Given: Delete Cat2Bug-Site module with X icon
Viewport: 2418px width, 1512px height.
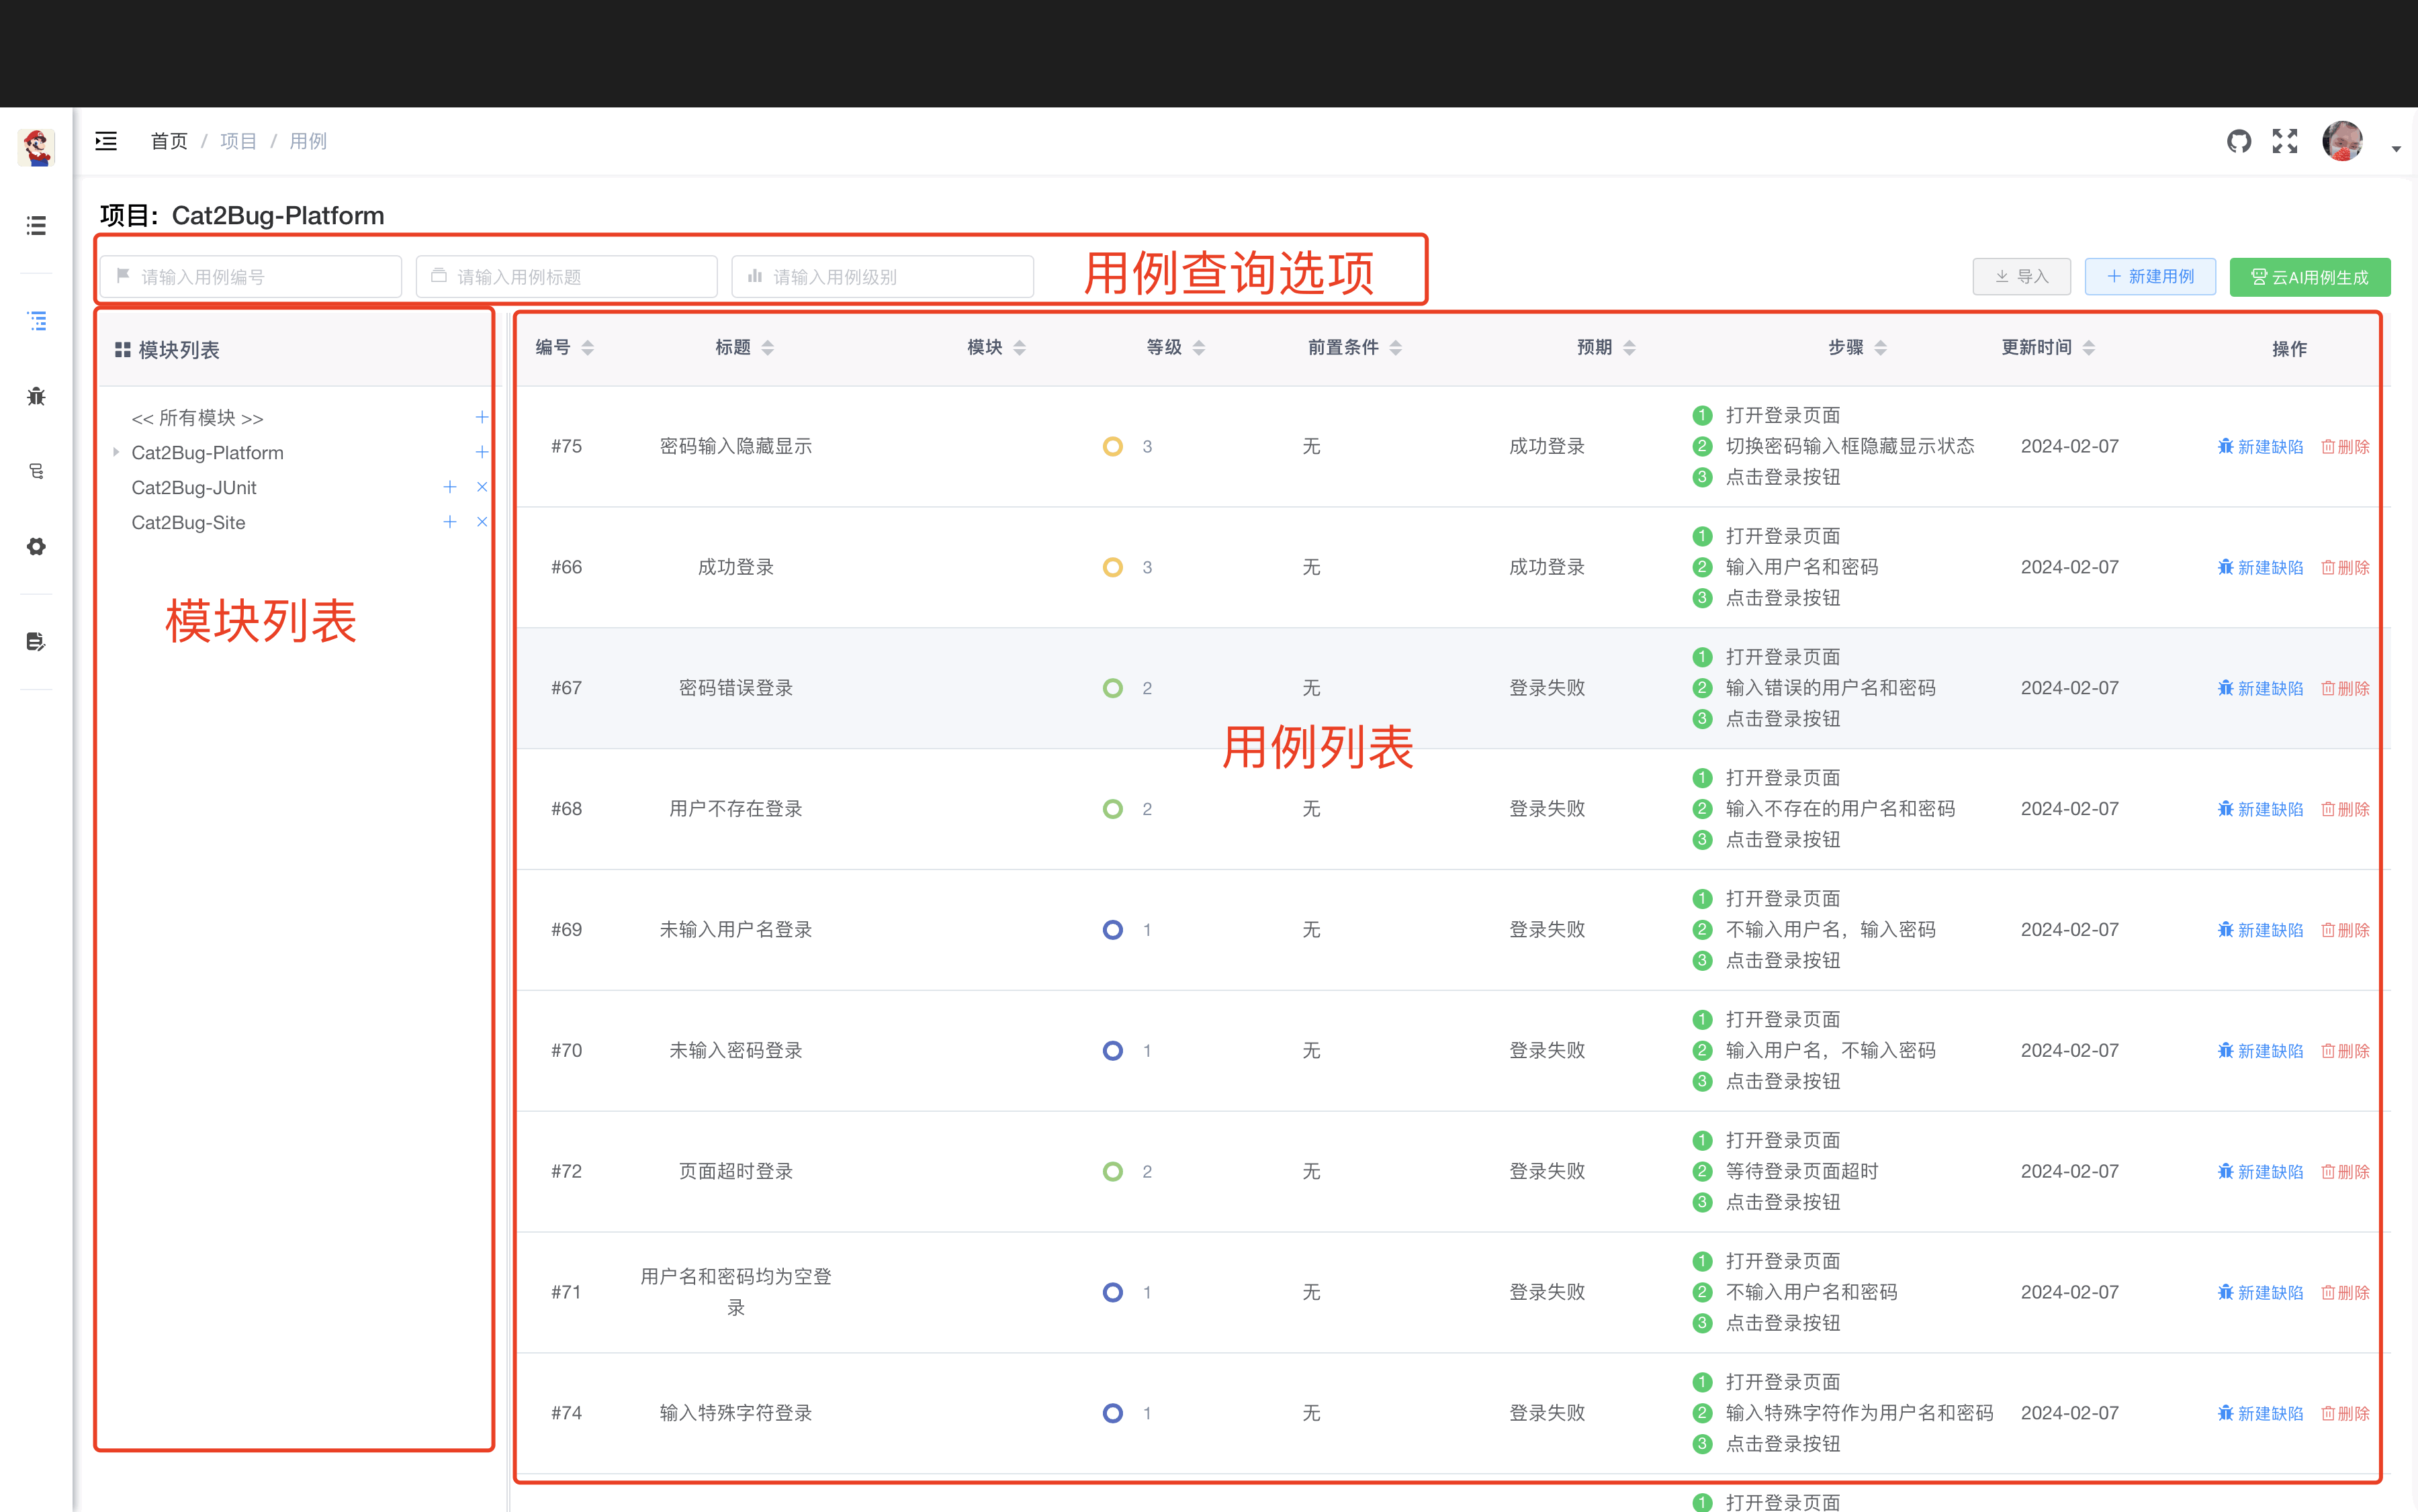Looking at the screenshot, I should tap(482, 522).
